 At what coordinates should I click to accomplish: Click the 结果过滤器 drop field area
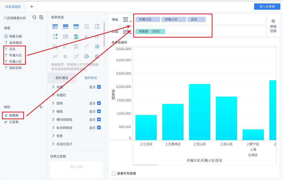pos(76,170)
